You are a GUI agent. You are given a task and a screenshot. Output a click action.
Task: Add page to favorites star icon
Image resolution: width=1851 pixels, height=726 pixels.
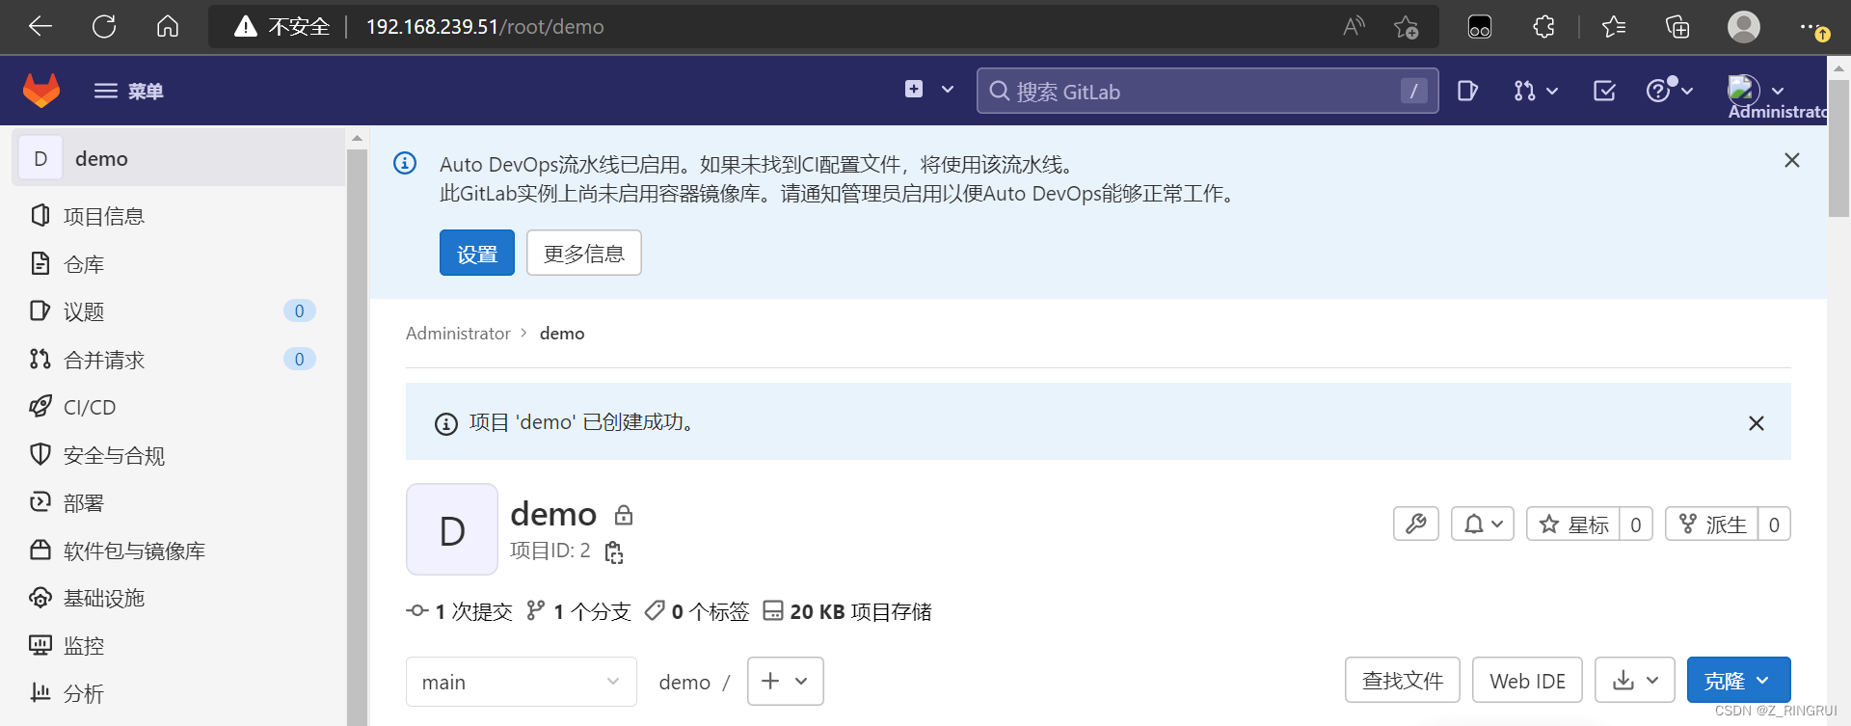[1407, 26]
